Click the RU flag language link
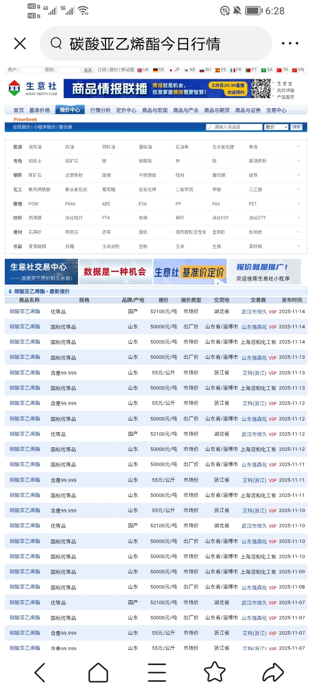This screenshot has height=695, width=312. pos(205,70)
